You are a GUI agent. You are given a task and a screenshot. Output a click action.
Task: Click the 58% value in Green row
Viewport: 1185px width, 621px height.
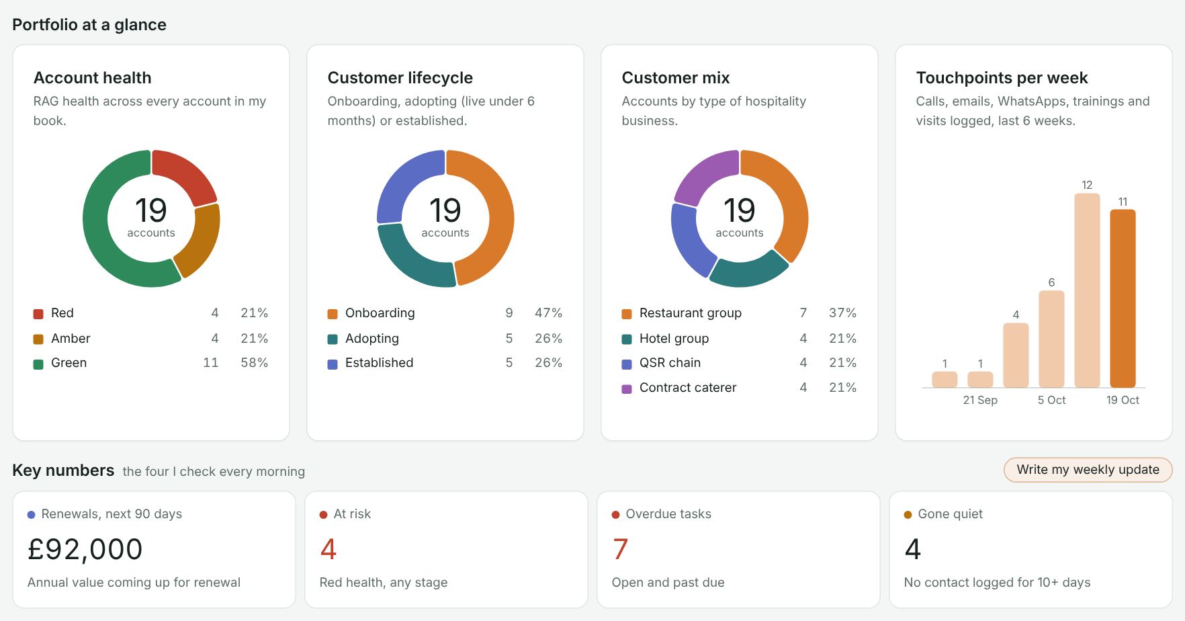(x=255, y=363)
